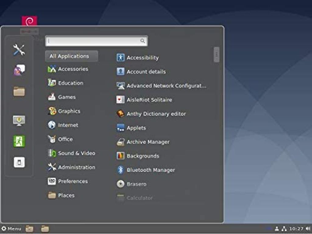Click the applications list scrollbar handle
Screen dimensions: 312x234
coord(216,54)
